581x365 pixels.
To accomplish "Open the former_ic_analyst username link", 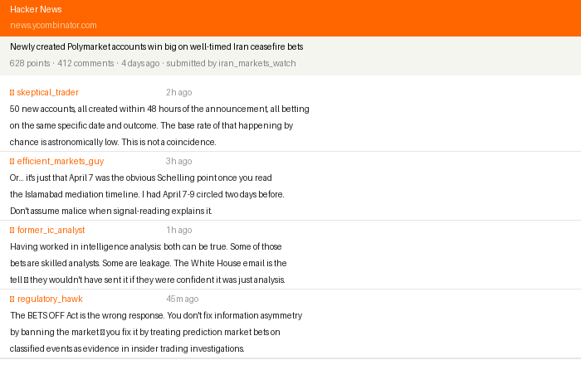I will point(51,230).
